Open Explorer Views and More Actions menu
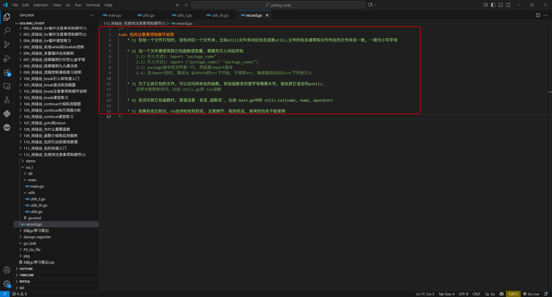Viewport: 552px width, 297px height. (x=92, y=15)
